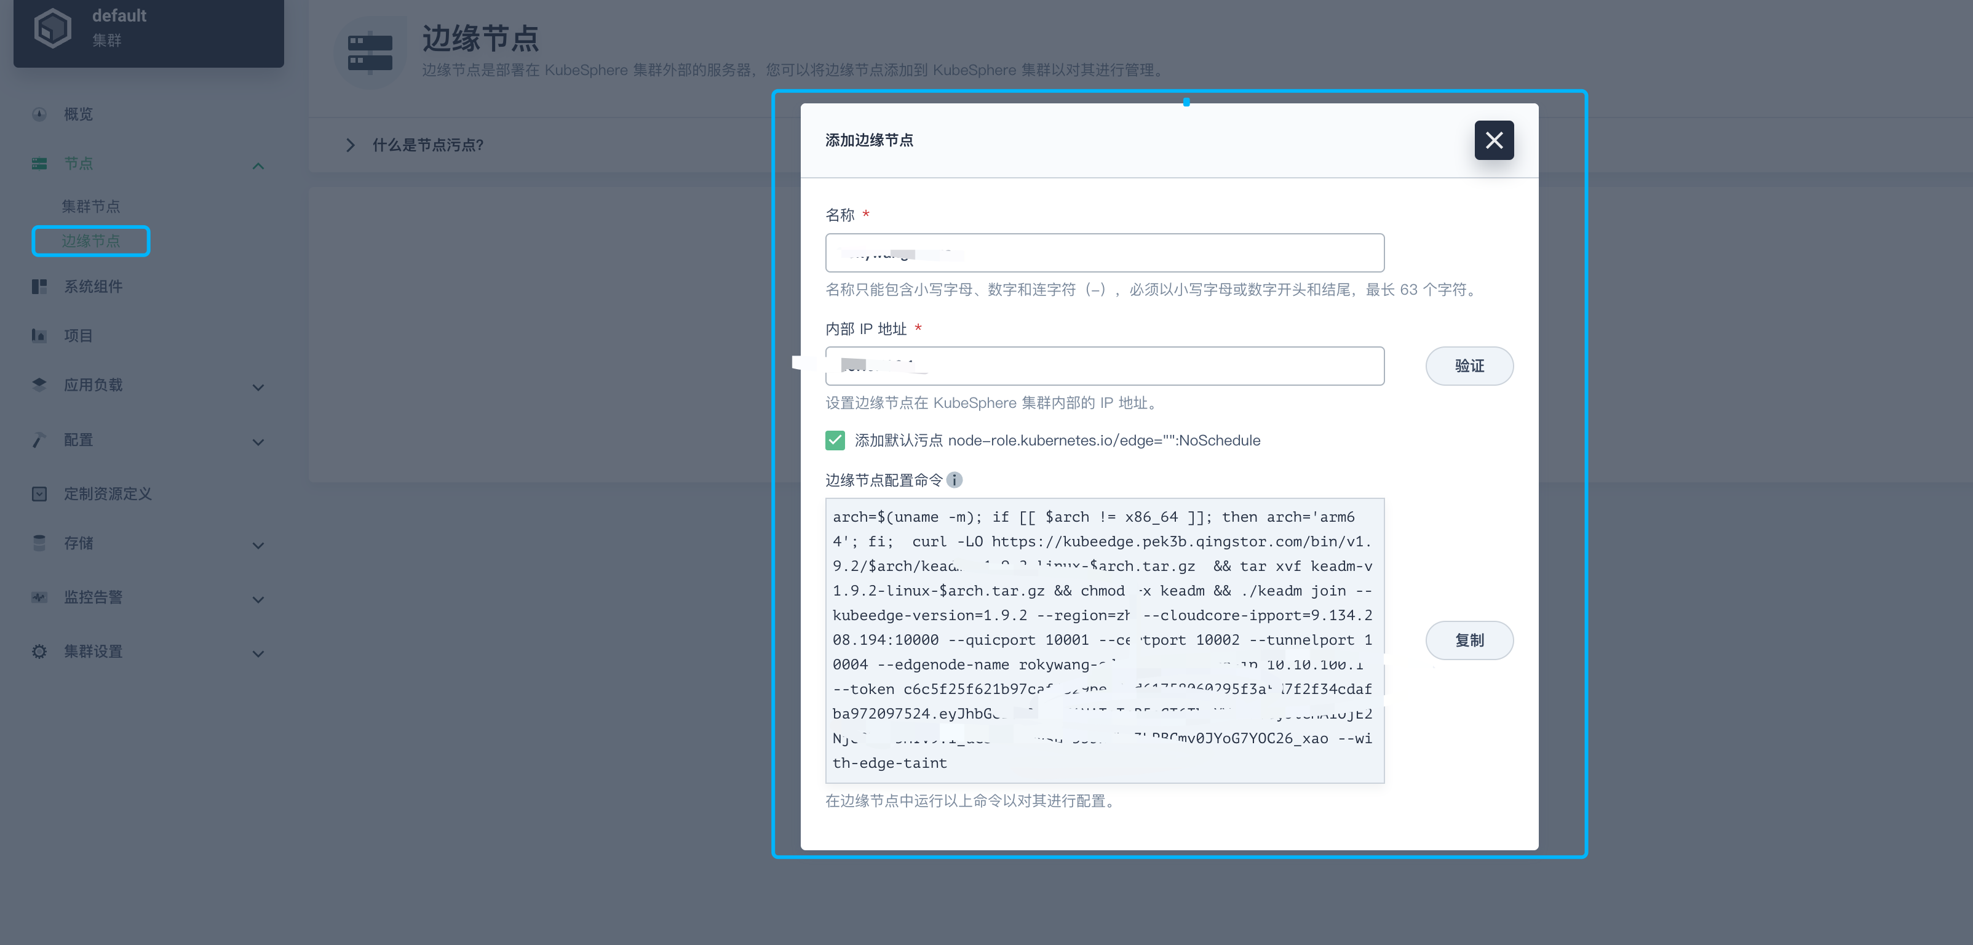The height and width of the screenshot is (945, 1973).
Task: Click the info icon next to 边缘节点配置命令
Action: click(955, 480)
